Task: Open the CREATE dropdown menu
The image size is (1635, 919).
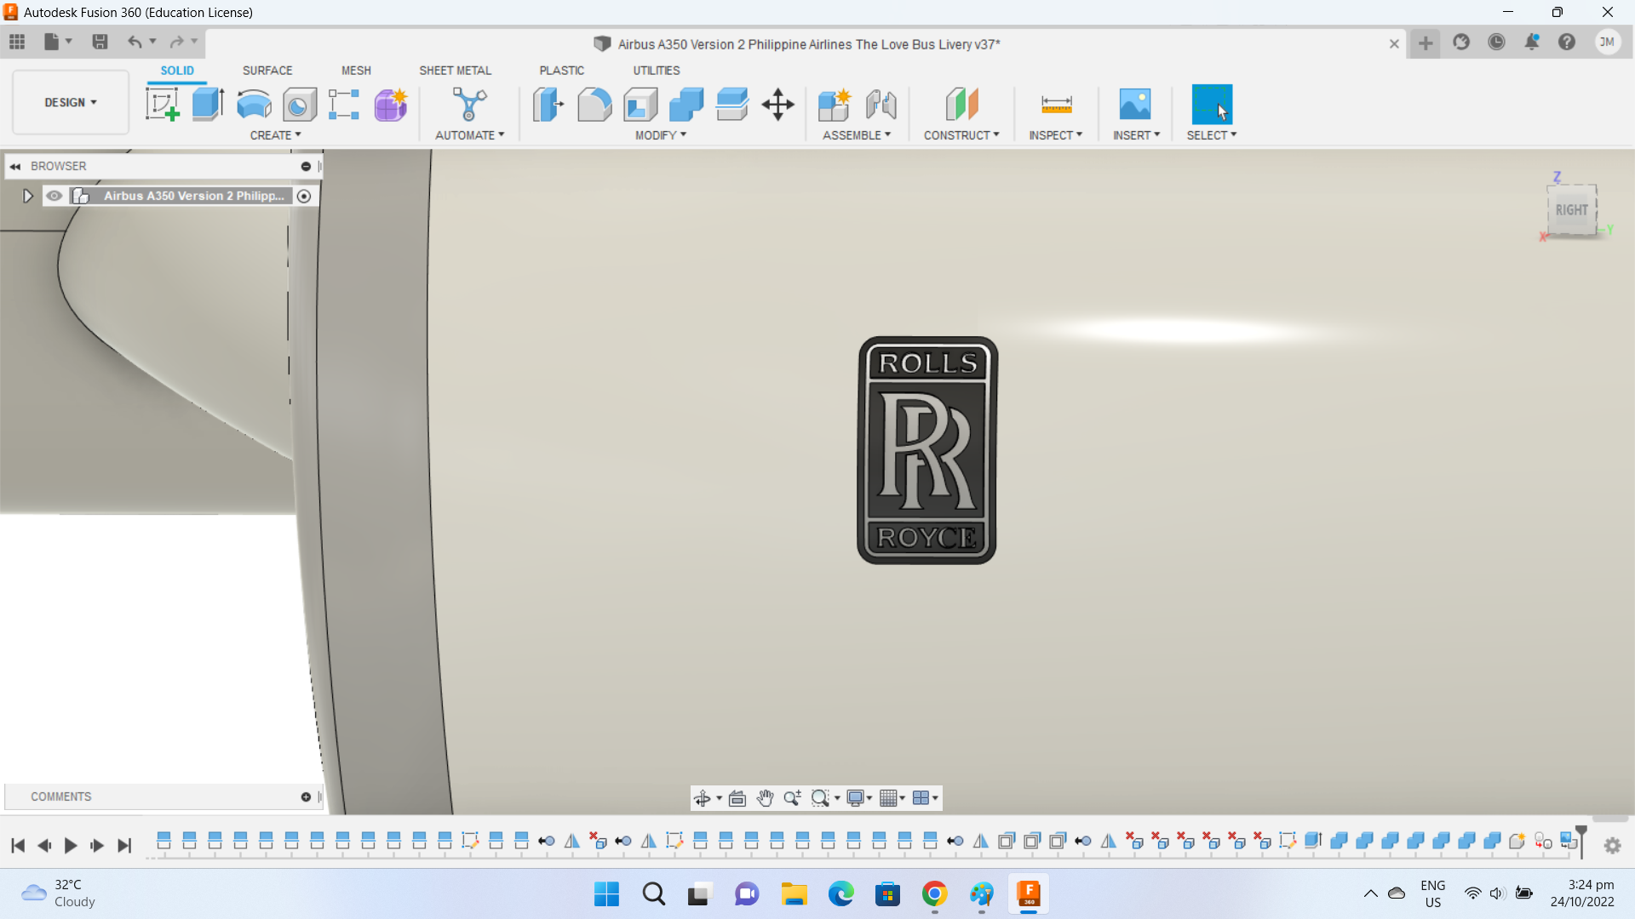Action: 275,135
